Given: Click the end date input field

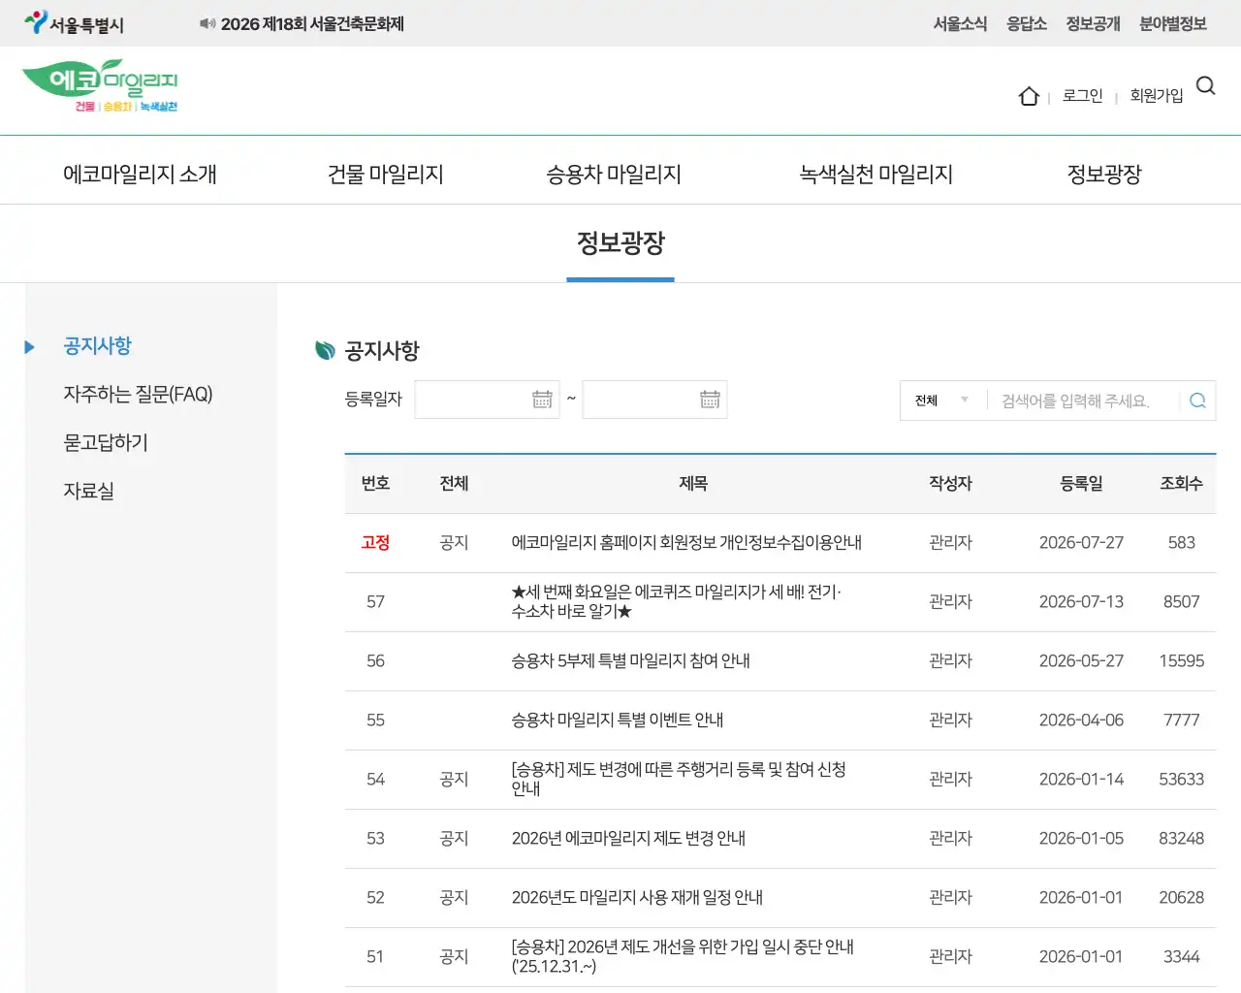Looking at the screenshot, I should 654,400.
